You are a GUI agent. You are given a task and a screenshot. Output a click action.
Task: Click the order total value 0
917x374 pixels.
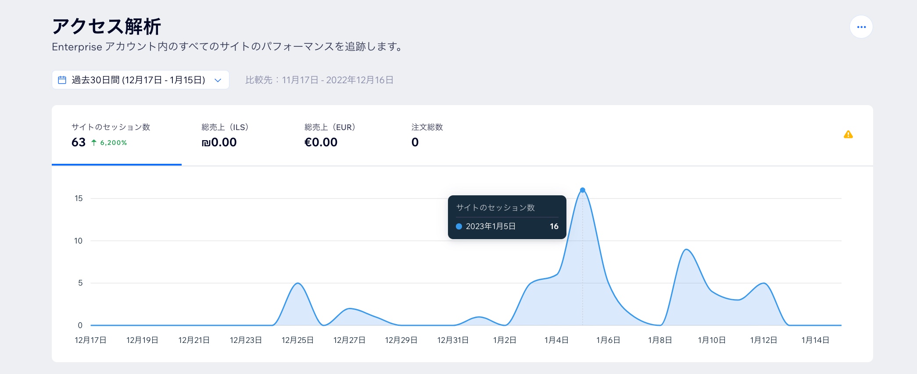(x=415, y=142)
